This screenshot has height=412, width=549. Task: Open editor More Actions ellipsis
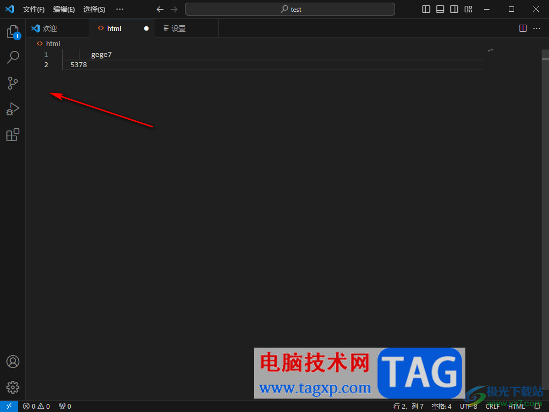pos(537,28)
